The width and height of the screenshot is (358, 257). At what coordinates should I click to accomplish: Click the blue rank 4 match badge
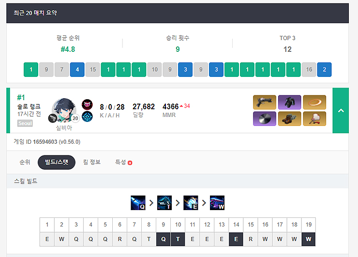click(x=77, y=69)
